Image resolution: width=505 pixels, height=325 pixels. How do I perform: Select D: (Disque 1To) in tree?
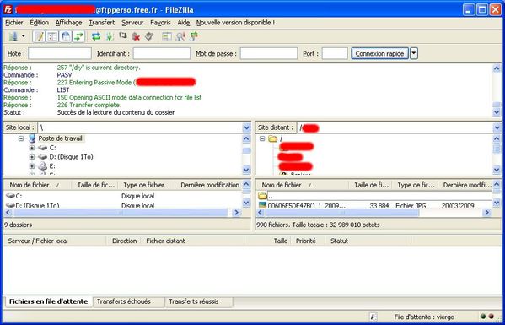(71, 157)
